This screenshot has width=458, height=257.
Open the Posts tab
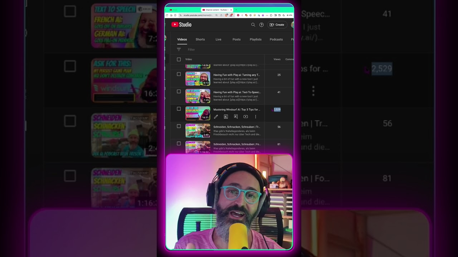[237, 40]
